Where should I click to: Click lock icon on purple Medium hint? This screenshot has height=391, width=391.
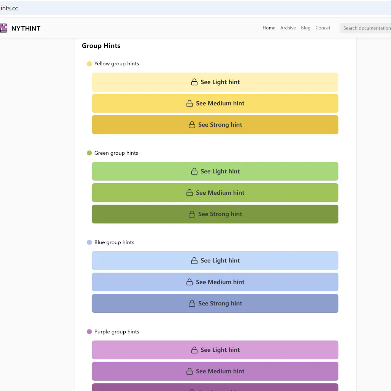[x=189, y=372]
